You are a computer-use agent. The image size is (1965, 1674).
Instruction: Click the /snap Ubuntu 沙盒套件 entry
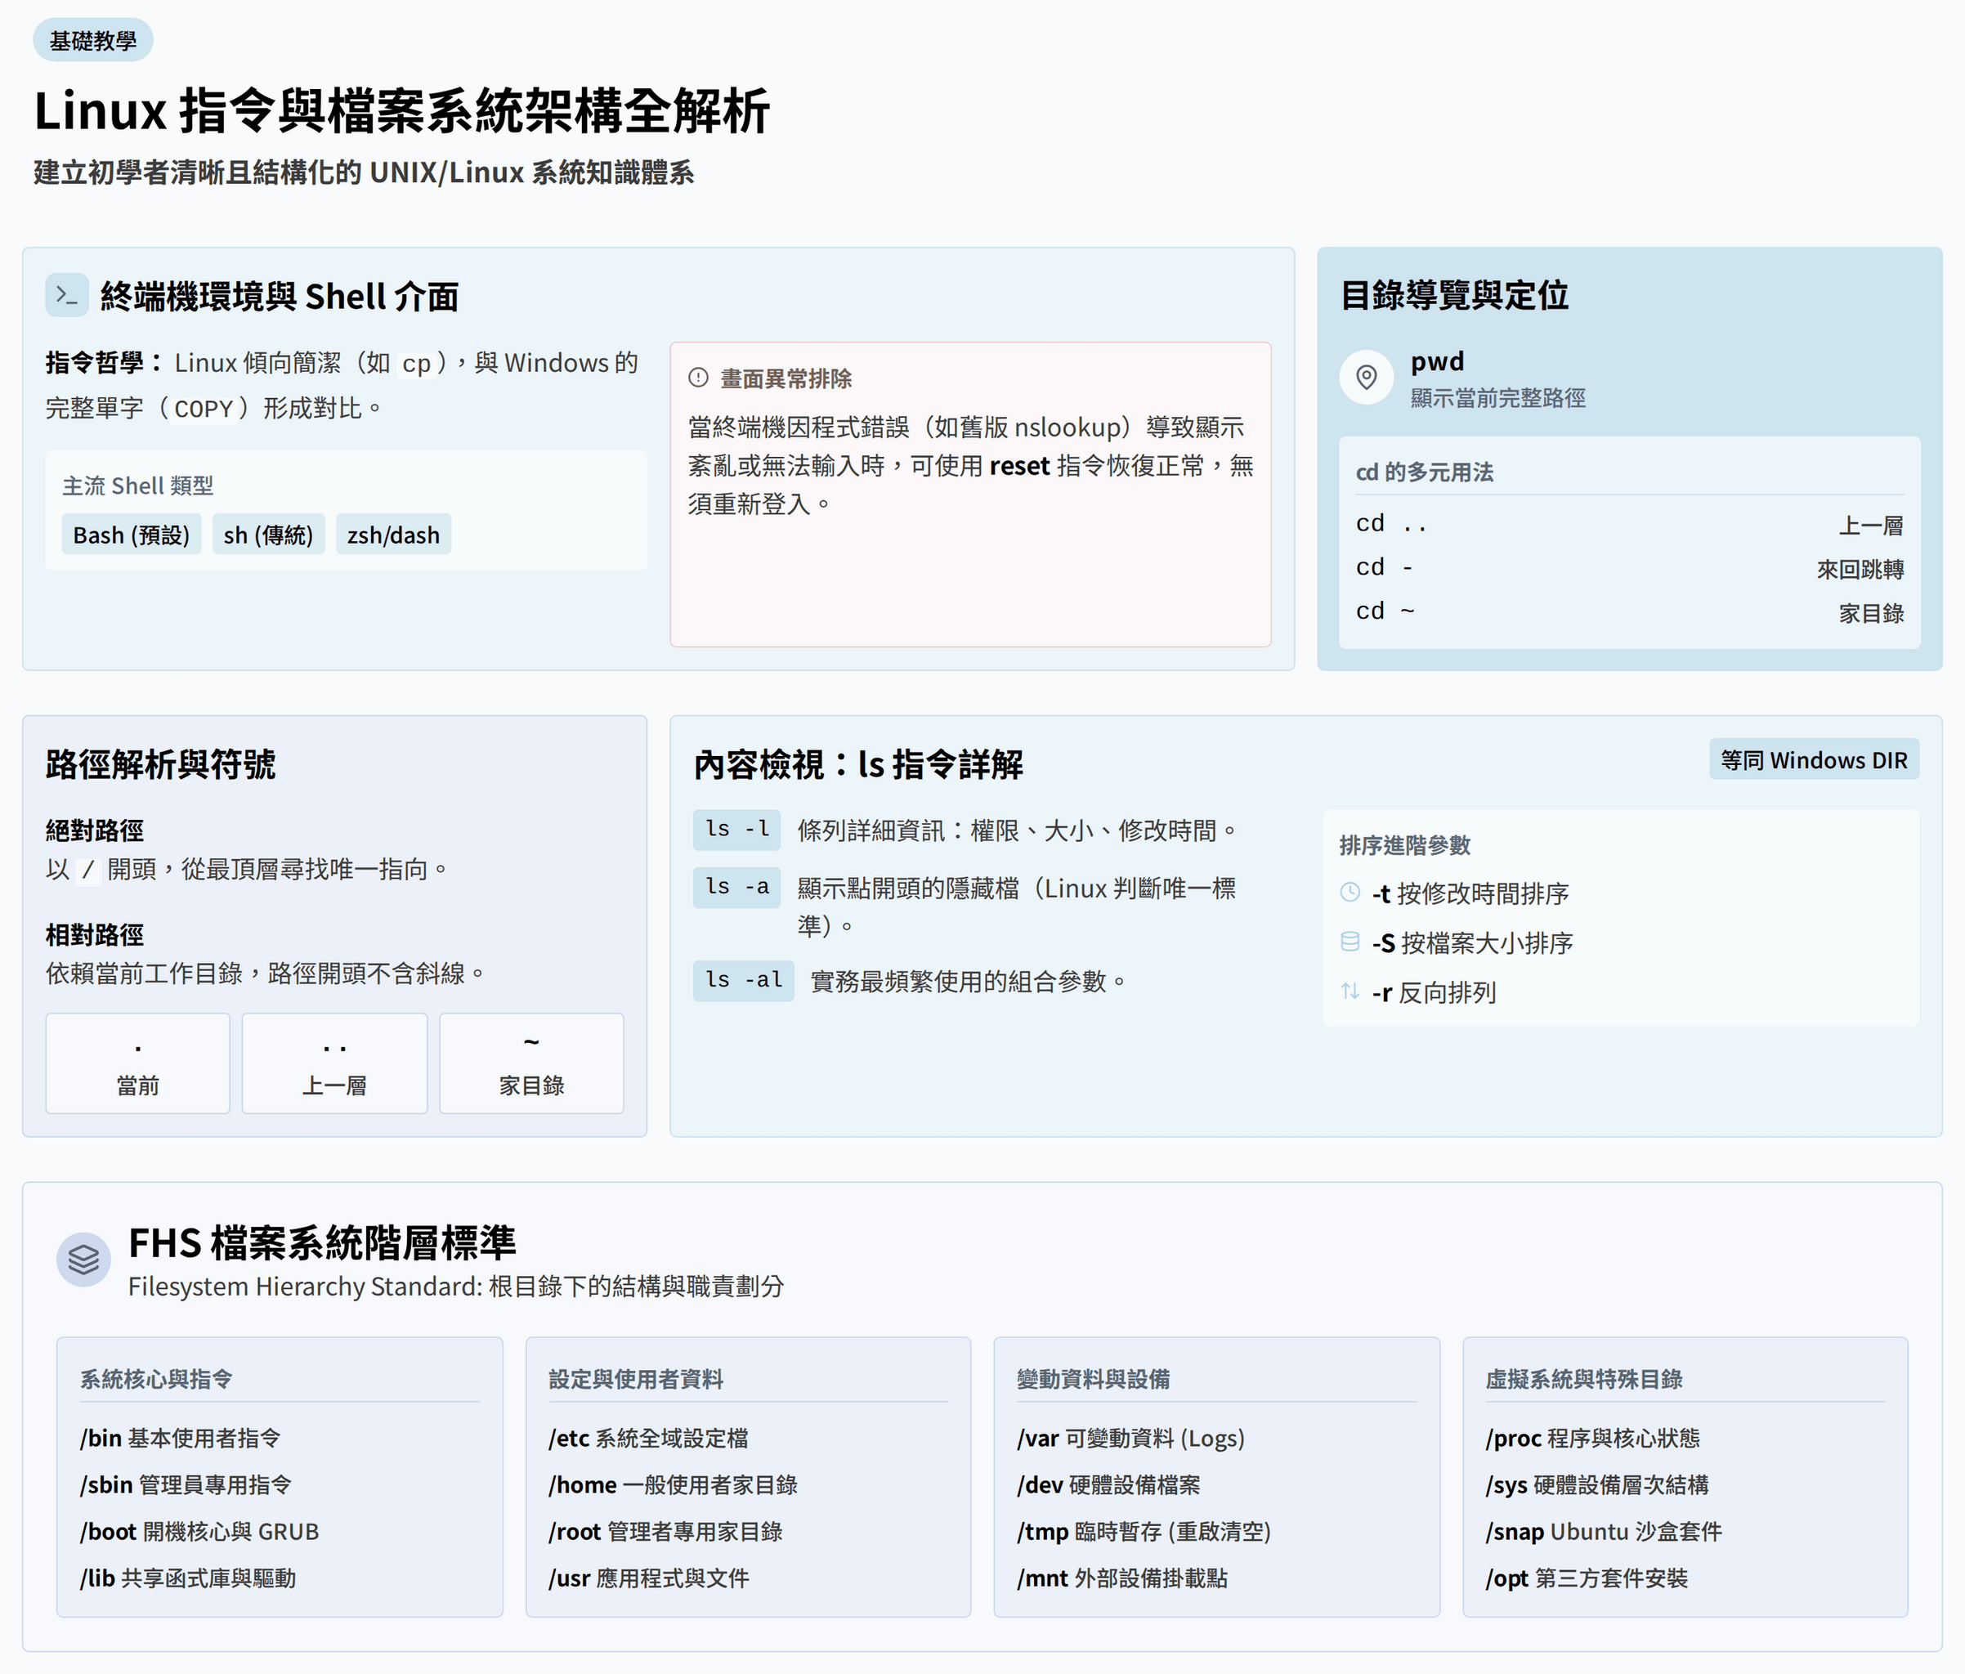click(1604, 1531)
